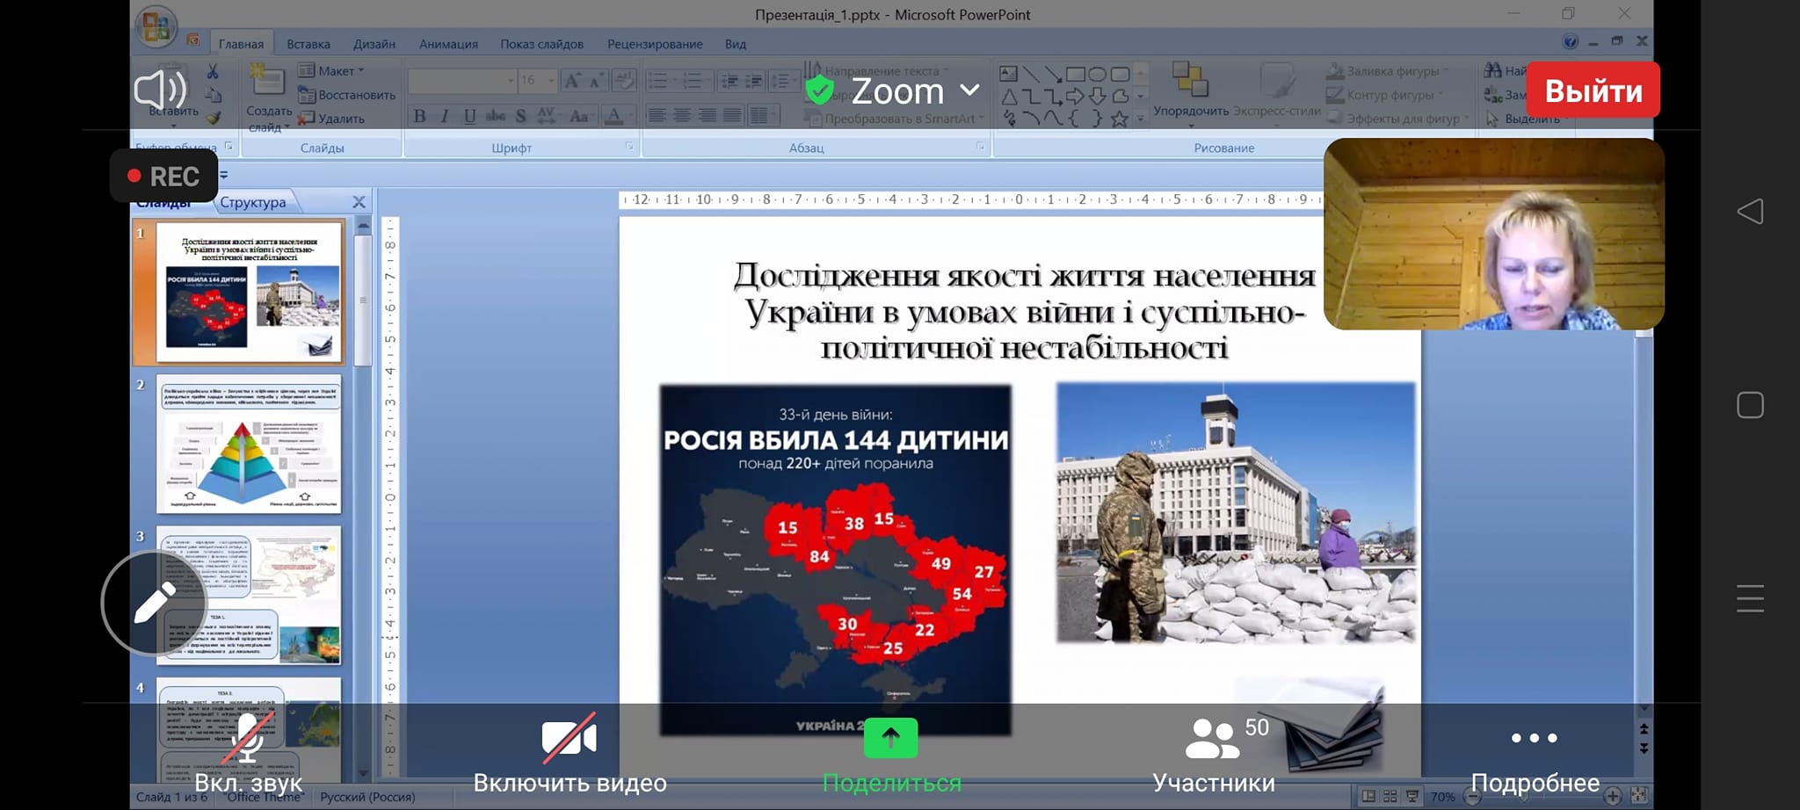
Task: Tap the red Выйти leave button
Action: pyautogui.click(x=1593, y=90)
